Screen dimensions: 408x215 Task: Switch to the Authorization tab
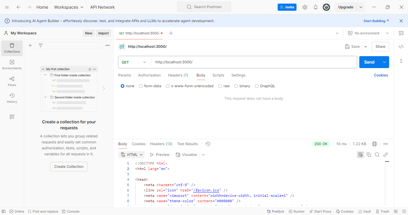(x=149, y=75)
